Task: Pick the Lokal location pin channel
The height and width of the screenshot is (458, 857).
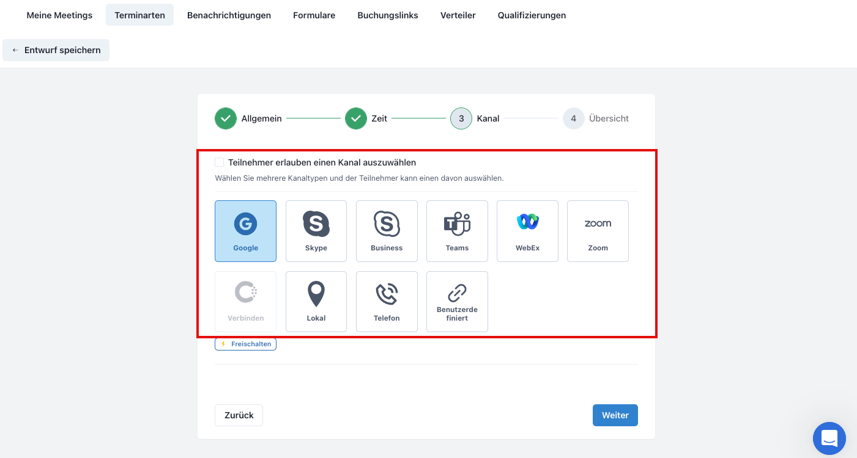Action: pyautogui.click(x=316, y=302)
